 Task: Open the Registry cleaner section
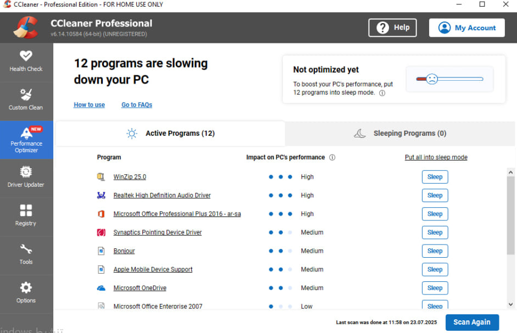pos(26,217)
